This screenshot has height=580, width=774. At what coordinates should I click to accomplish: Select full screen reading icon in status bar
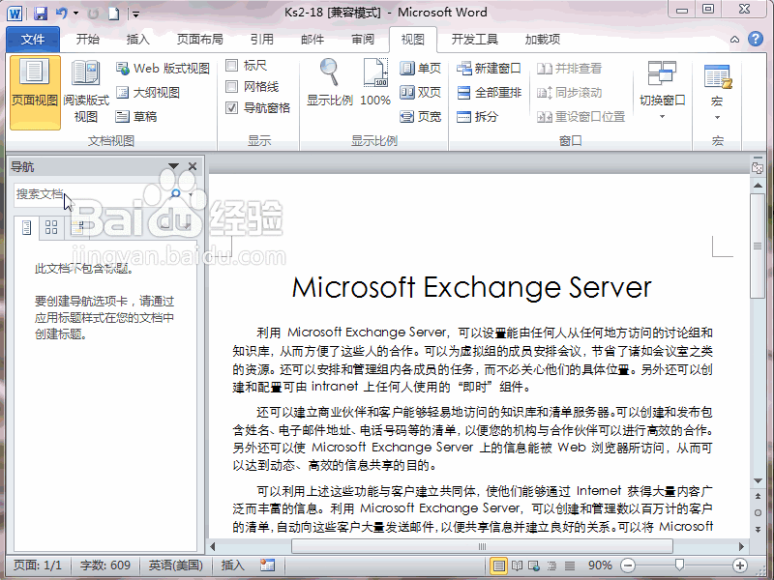[517, 565]
